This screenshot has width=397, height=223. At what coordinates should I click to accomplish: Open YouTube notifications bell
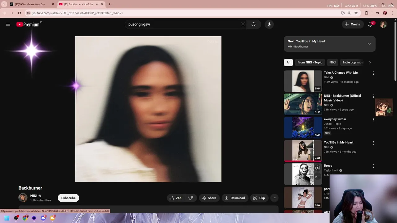[370, 24]
